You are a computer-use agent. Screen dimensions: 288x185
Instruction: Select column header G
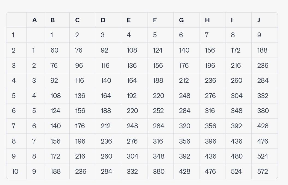pos(186,20)
